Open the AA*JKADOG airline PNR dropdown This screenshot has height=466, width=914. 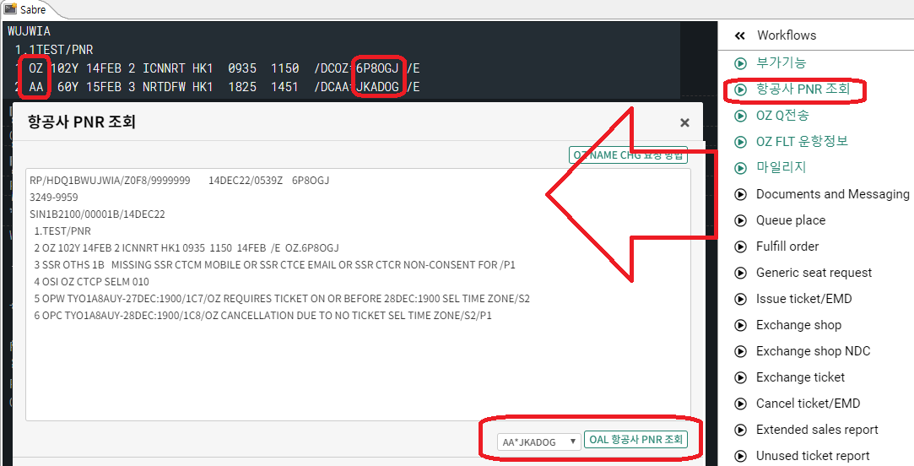538,442
